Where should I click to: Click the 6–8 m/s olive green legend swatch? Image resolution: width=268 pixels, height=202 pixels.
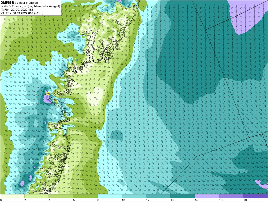coord(85,196)
